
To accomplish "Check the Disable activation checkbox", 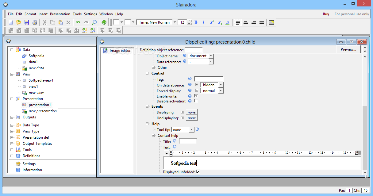I will click(196, 101).
